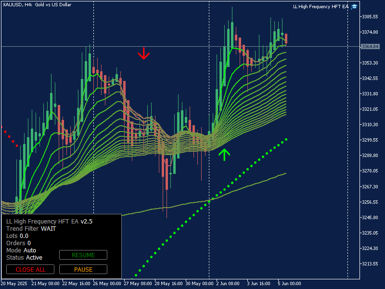Click the PAUSE button
This screenshot has width=385, height=289.
click(83, 269)
